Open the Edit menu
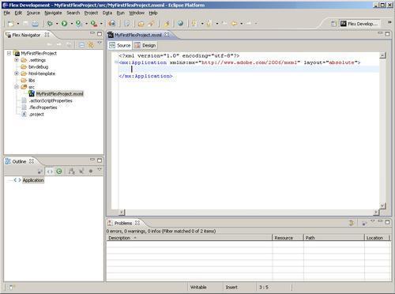 (18, 13)
